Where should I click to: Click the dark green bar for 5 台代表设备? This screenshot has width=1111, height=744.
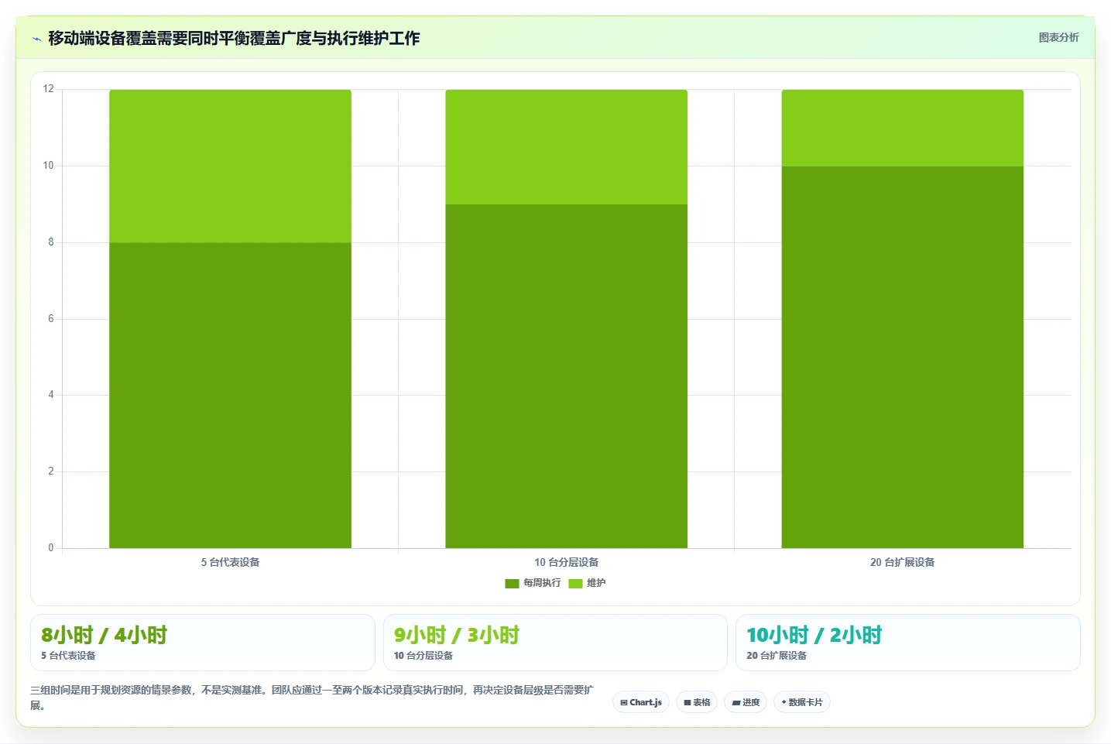pos(231,396)
